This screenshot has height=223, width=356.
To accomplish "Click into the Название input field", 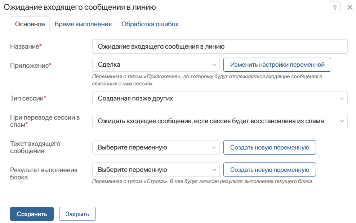I will coord(220,46).
